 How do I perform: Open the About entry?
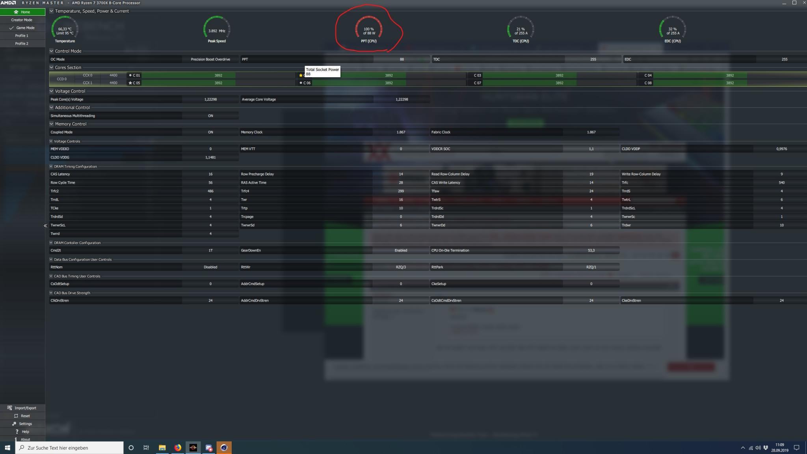pos(22,439)
